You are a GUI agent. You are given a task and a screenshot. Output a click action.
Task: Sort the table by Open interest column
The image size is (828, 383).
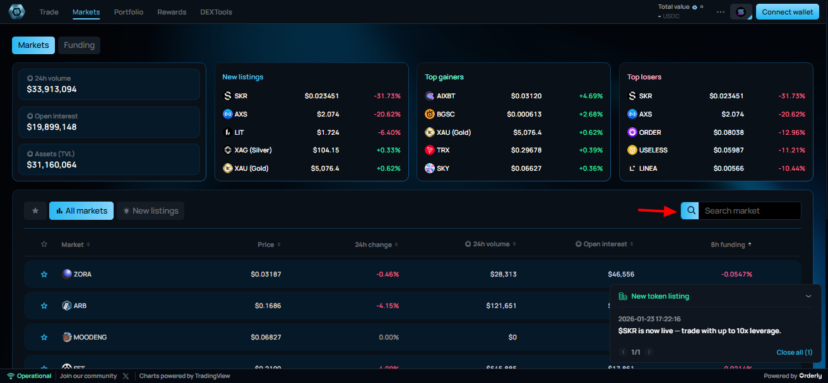coord(605,244)
